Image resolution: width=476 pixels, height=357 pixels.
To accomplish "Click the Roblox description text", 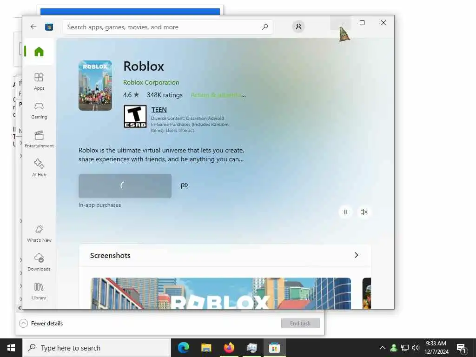I will (x=161, y=155).
